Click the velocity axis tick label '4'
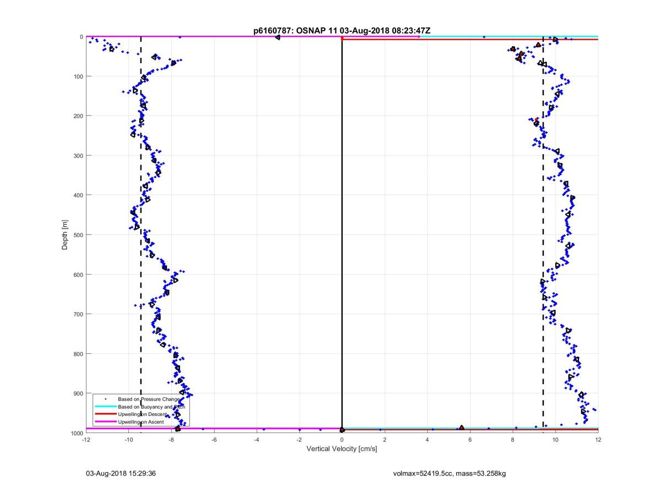The image size is (661, 487). click(x=427, y=440)
